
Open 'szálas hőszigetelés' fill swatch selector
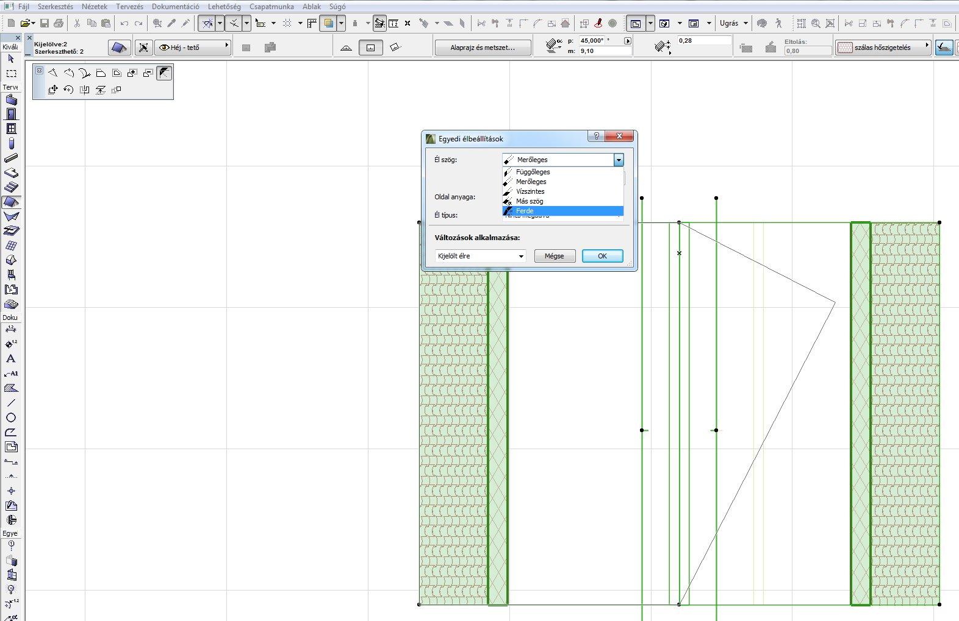click(x=883, y=47)
